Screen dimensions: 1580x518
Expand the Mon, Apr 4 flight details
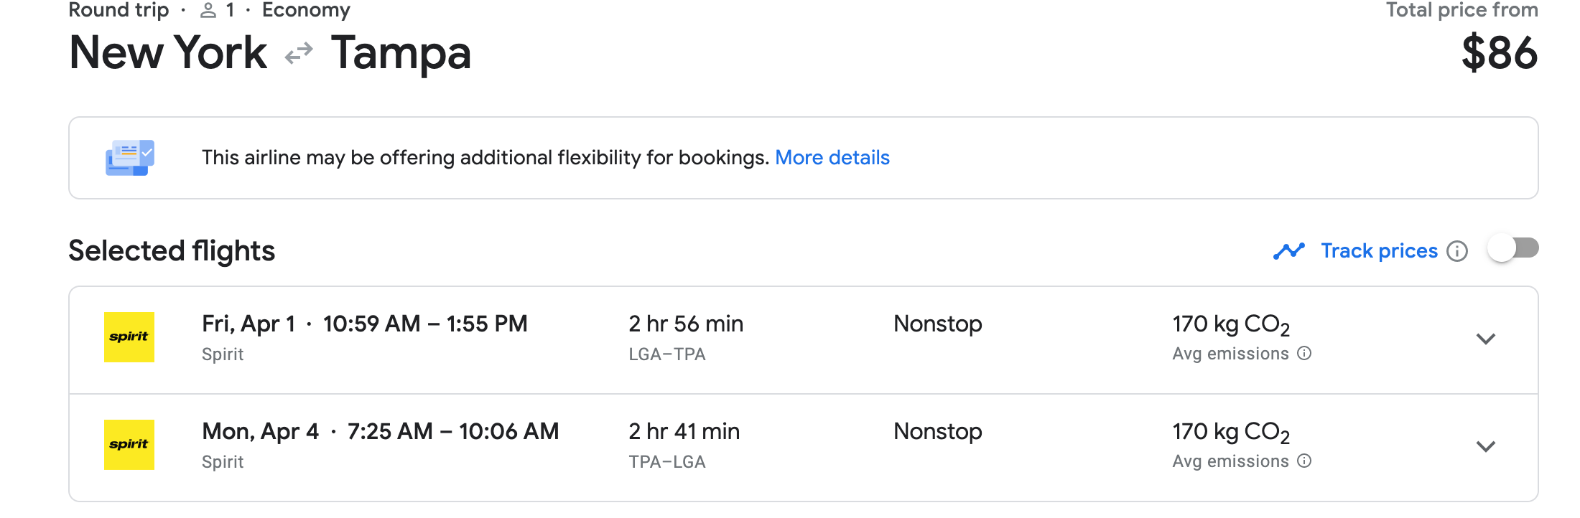1485,446
